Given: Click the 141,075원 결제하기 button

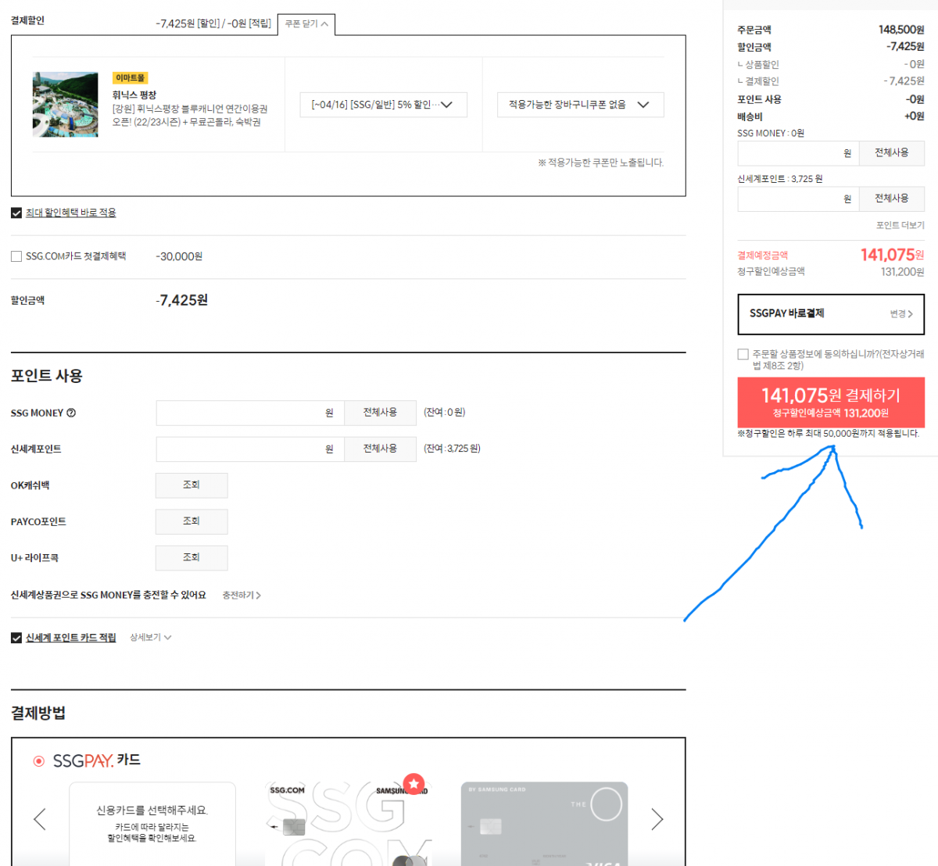Looking at the screenshot, I should coord(831,403).
